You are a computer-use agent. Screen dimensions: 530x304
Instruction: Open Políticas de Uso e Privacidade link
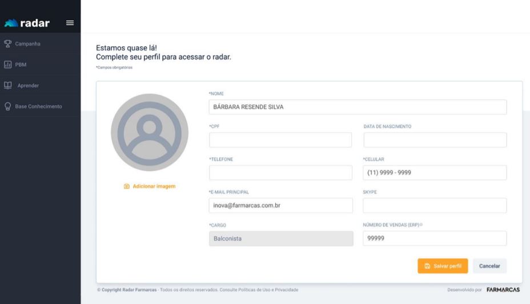pos(271,290)
